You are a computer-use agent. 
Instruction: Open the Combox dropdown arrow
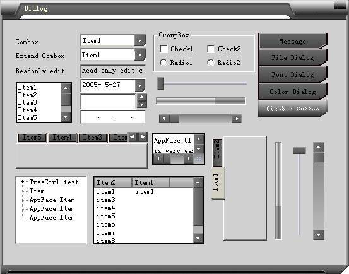pyautogui.click(x=140, y=40)
